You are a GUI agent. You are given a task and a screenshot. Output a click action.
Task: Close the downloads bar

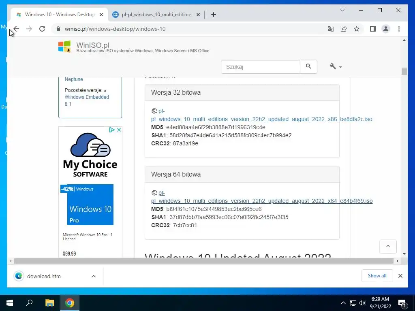(400, 276)
